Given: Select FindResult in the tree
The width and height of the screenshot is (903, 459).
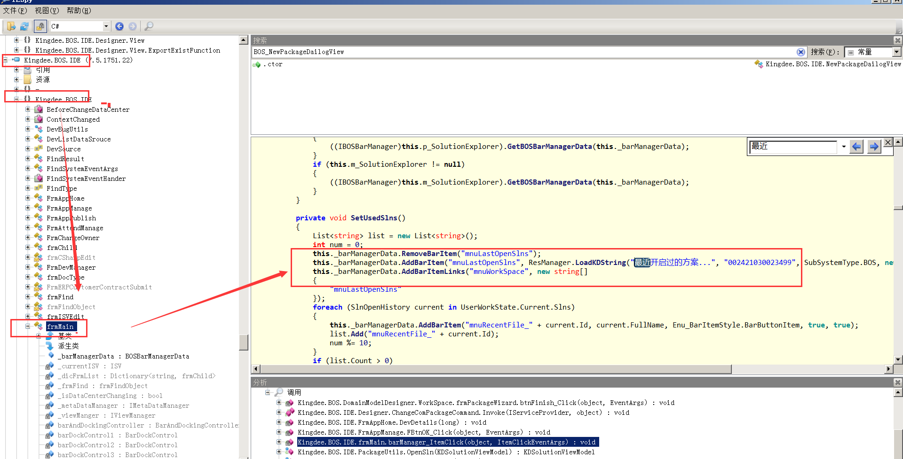Looking at the screenshot, I should point(65,159).
